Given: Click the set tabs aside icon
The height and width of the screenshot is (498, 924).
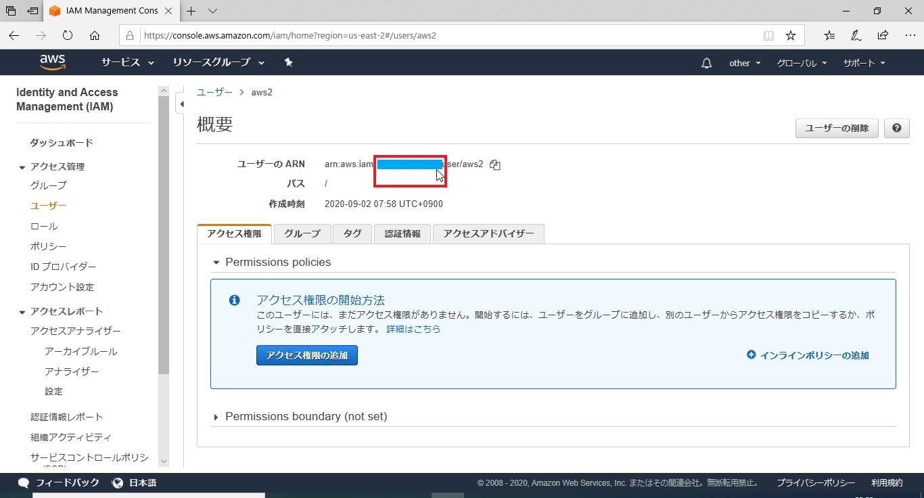Looking at the screenshot, I should pos(32,11).
